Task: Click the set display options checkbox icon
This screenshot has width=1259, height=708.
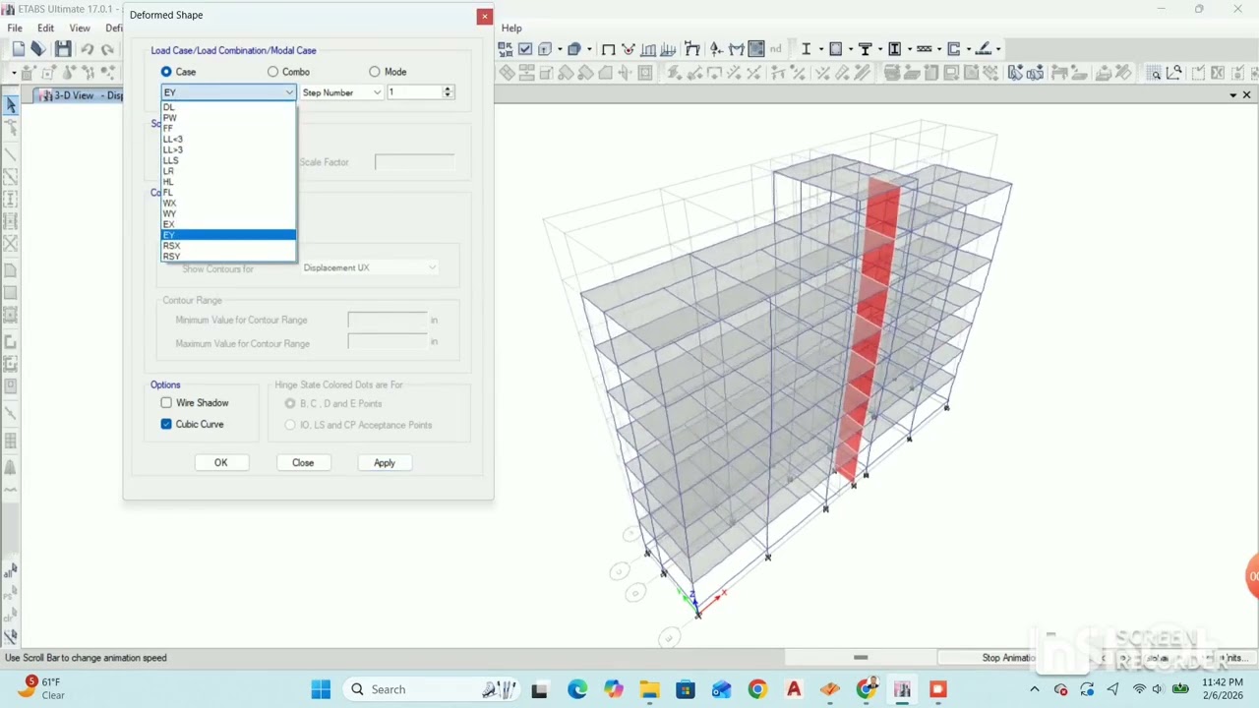Action: [525, 49]
